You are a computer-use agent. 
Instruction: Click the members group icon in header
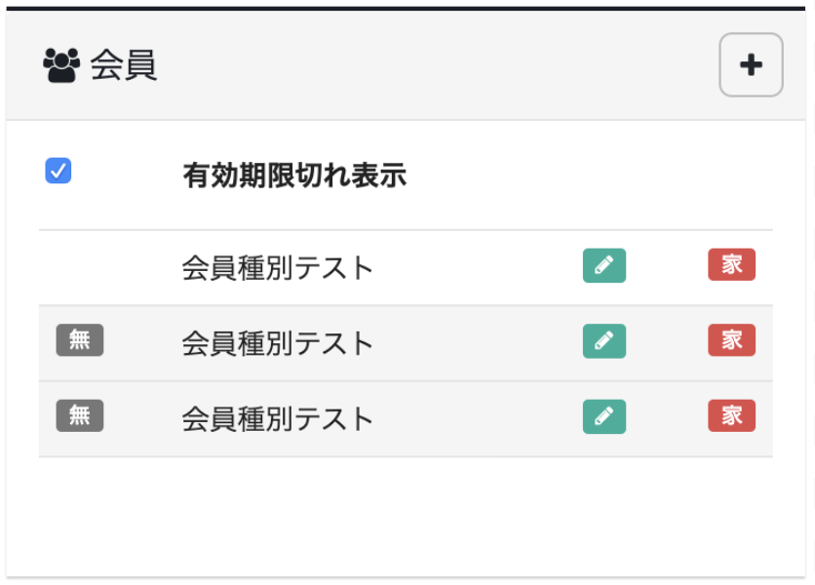click(x=61, y=65)
